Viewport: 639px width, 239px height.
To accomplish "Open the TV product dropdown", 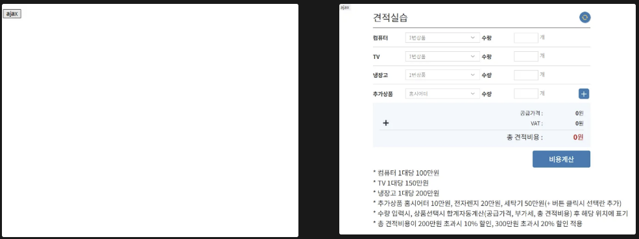I will 442,56.
